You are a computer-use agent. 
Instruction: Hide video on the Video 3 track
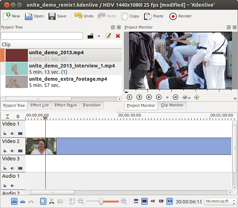click(20, 168)
